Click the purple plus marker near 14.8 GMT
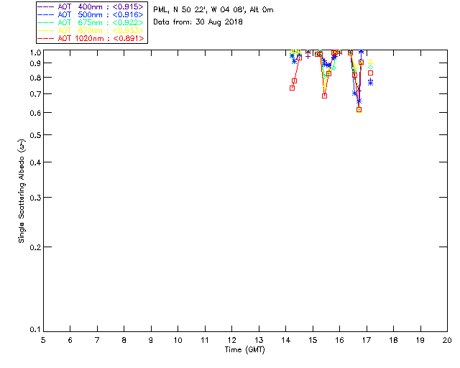Screen dimensions: 460x368 coord(308,55)
